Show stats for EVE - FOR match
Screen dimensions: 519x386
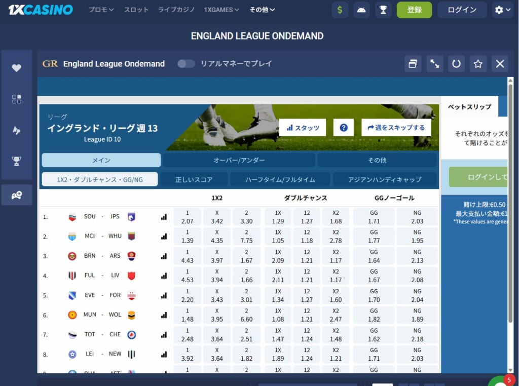(x=164, y=295)
